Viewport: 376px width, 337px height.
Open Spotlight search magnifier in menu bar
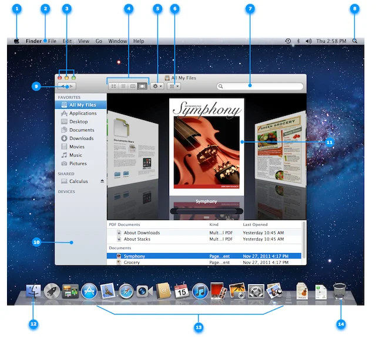[355, 41]
